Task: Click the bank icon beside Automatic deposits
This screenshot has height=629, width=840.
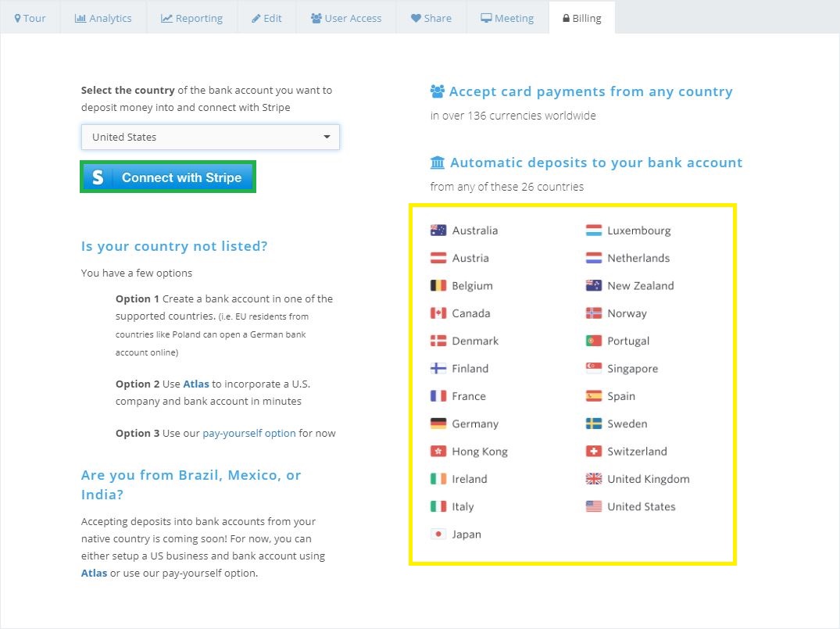Action: click(437, 163)
